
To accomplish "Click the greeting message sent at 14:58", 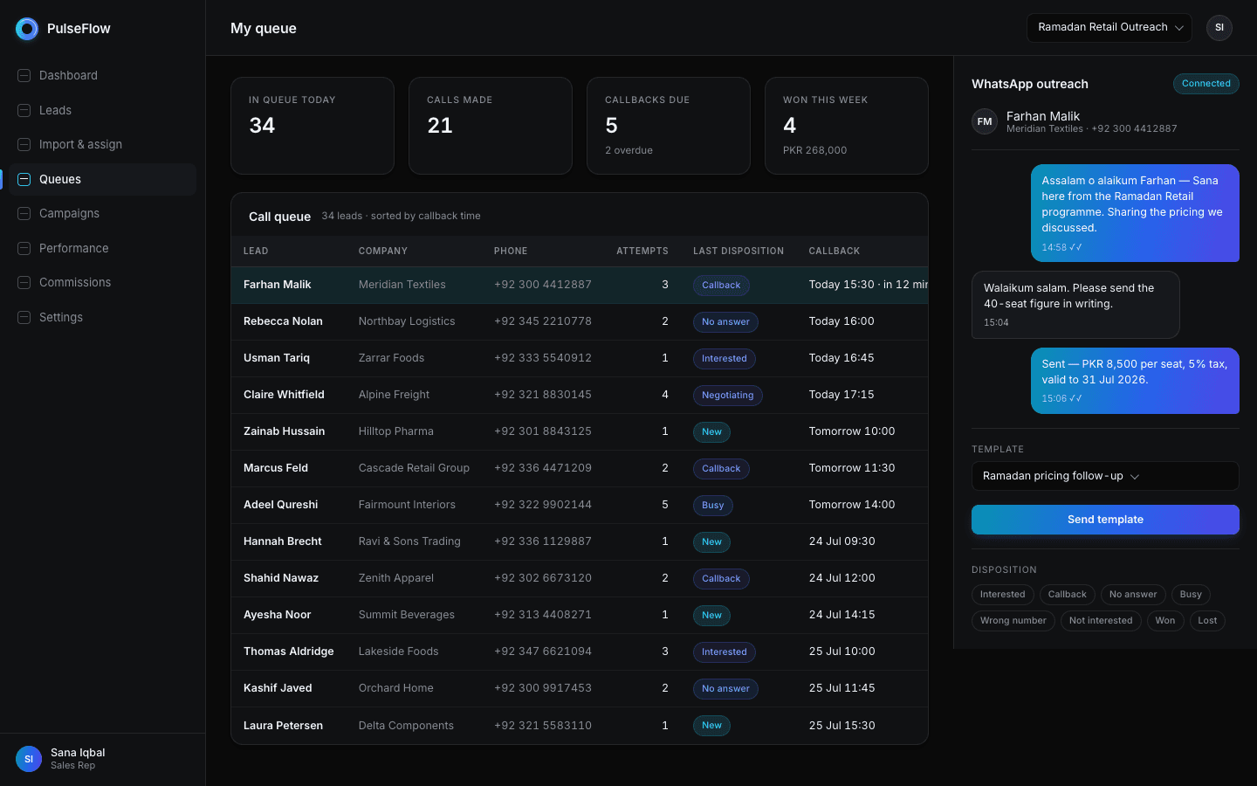I will (x=1135, y=213).
